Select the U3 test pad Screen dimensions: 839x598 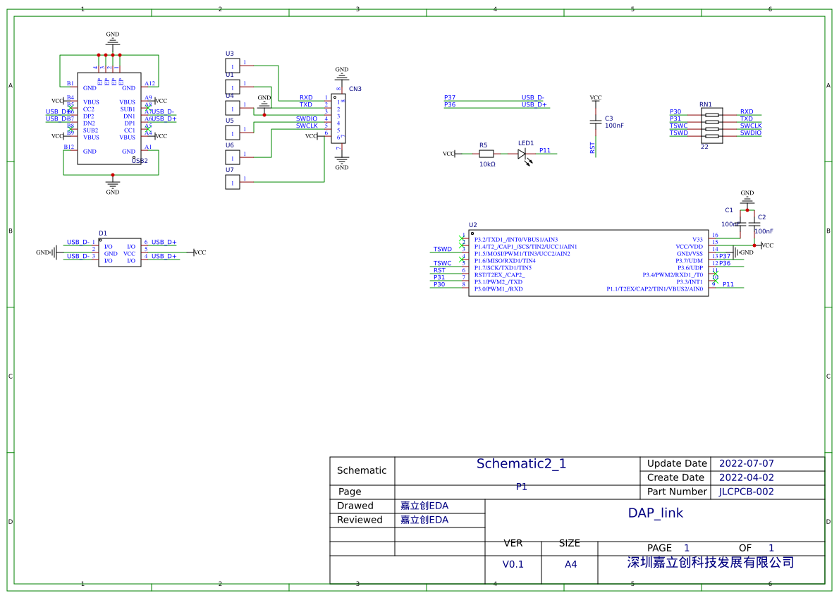(x=233, y=65)
